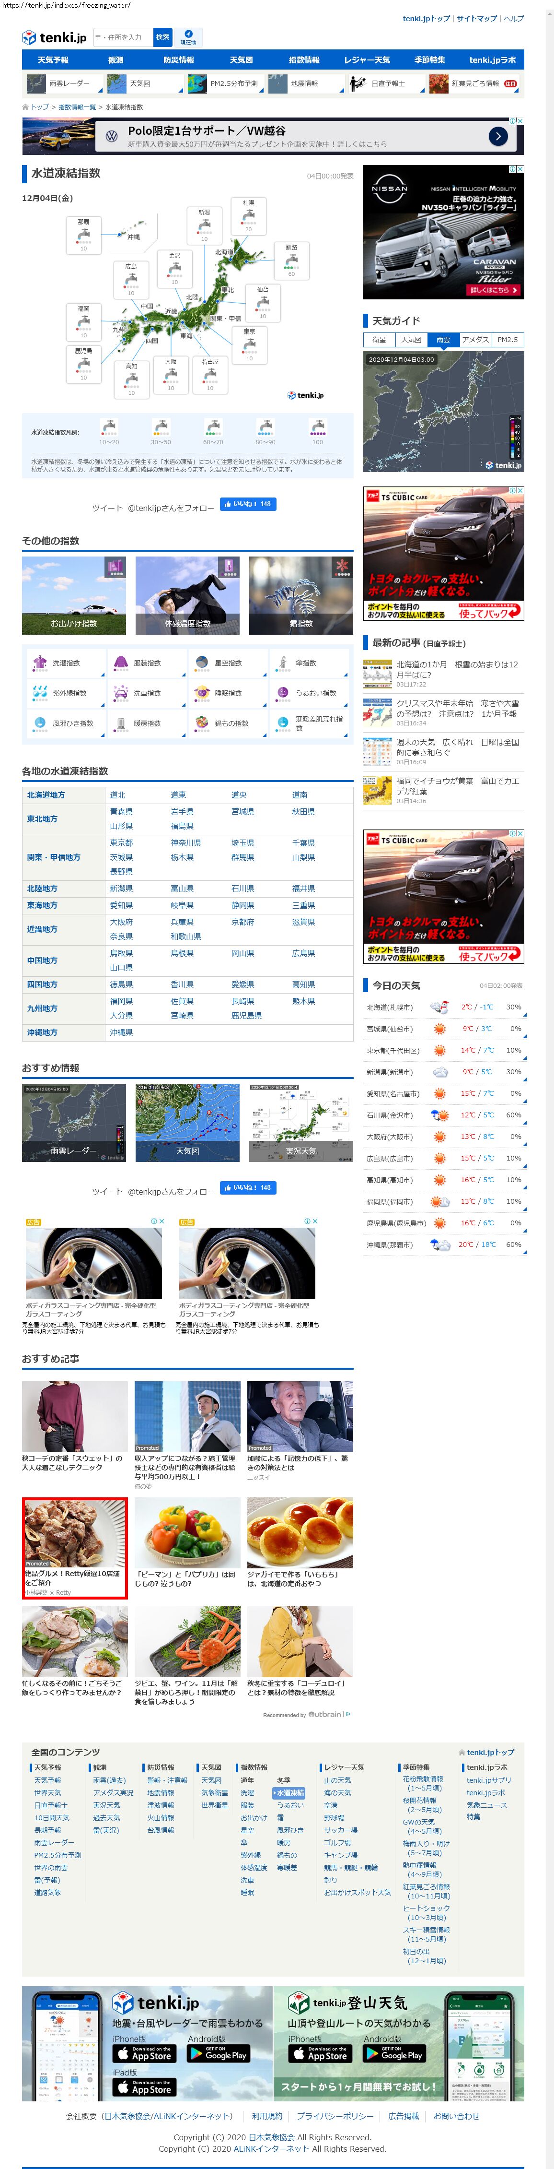The image size is (554, 2169).
Task: Open the umbrella index (傘指数) icon
Action: click(x=283, y=663)
